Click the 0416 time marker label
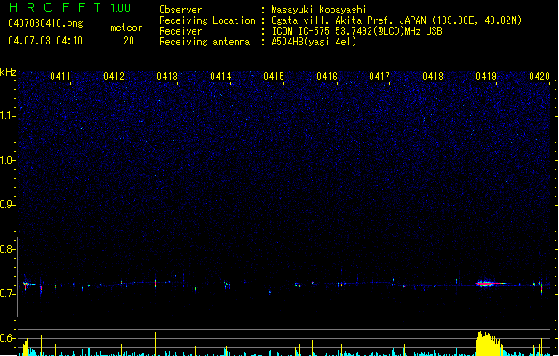The image size is (559, 356). pyautogui.click(x=327, y=77)
